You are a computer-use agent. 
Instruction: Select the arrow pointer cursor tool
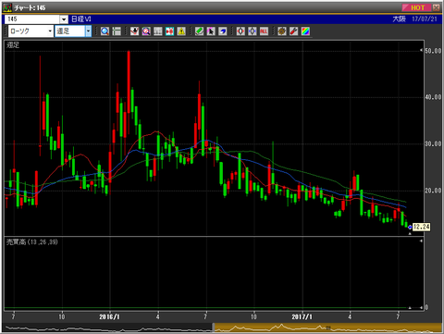(x=211, y=31)
